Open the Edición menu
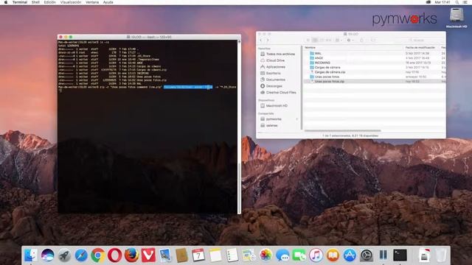Screen dimensions: 472x265 click(x=49, y=2)
